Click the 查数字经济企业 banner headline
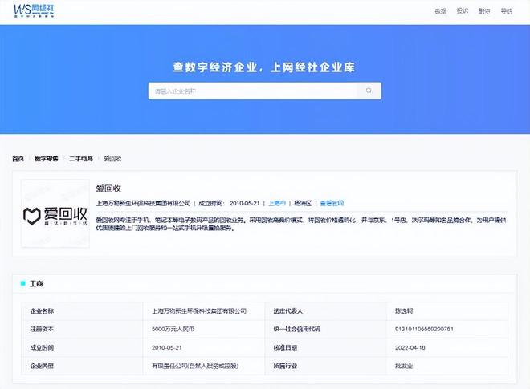 pos(264,67)
